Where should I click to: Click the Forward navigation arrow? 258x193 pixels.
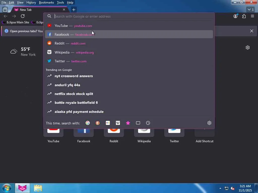point(14,16)
